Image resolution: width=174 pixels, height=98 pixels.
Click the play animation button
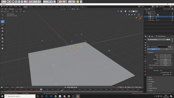point(73,87)
